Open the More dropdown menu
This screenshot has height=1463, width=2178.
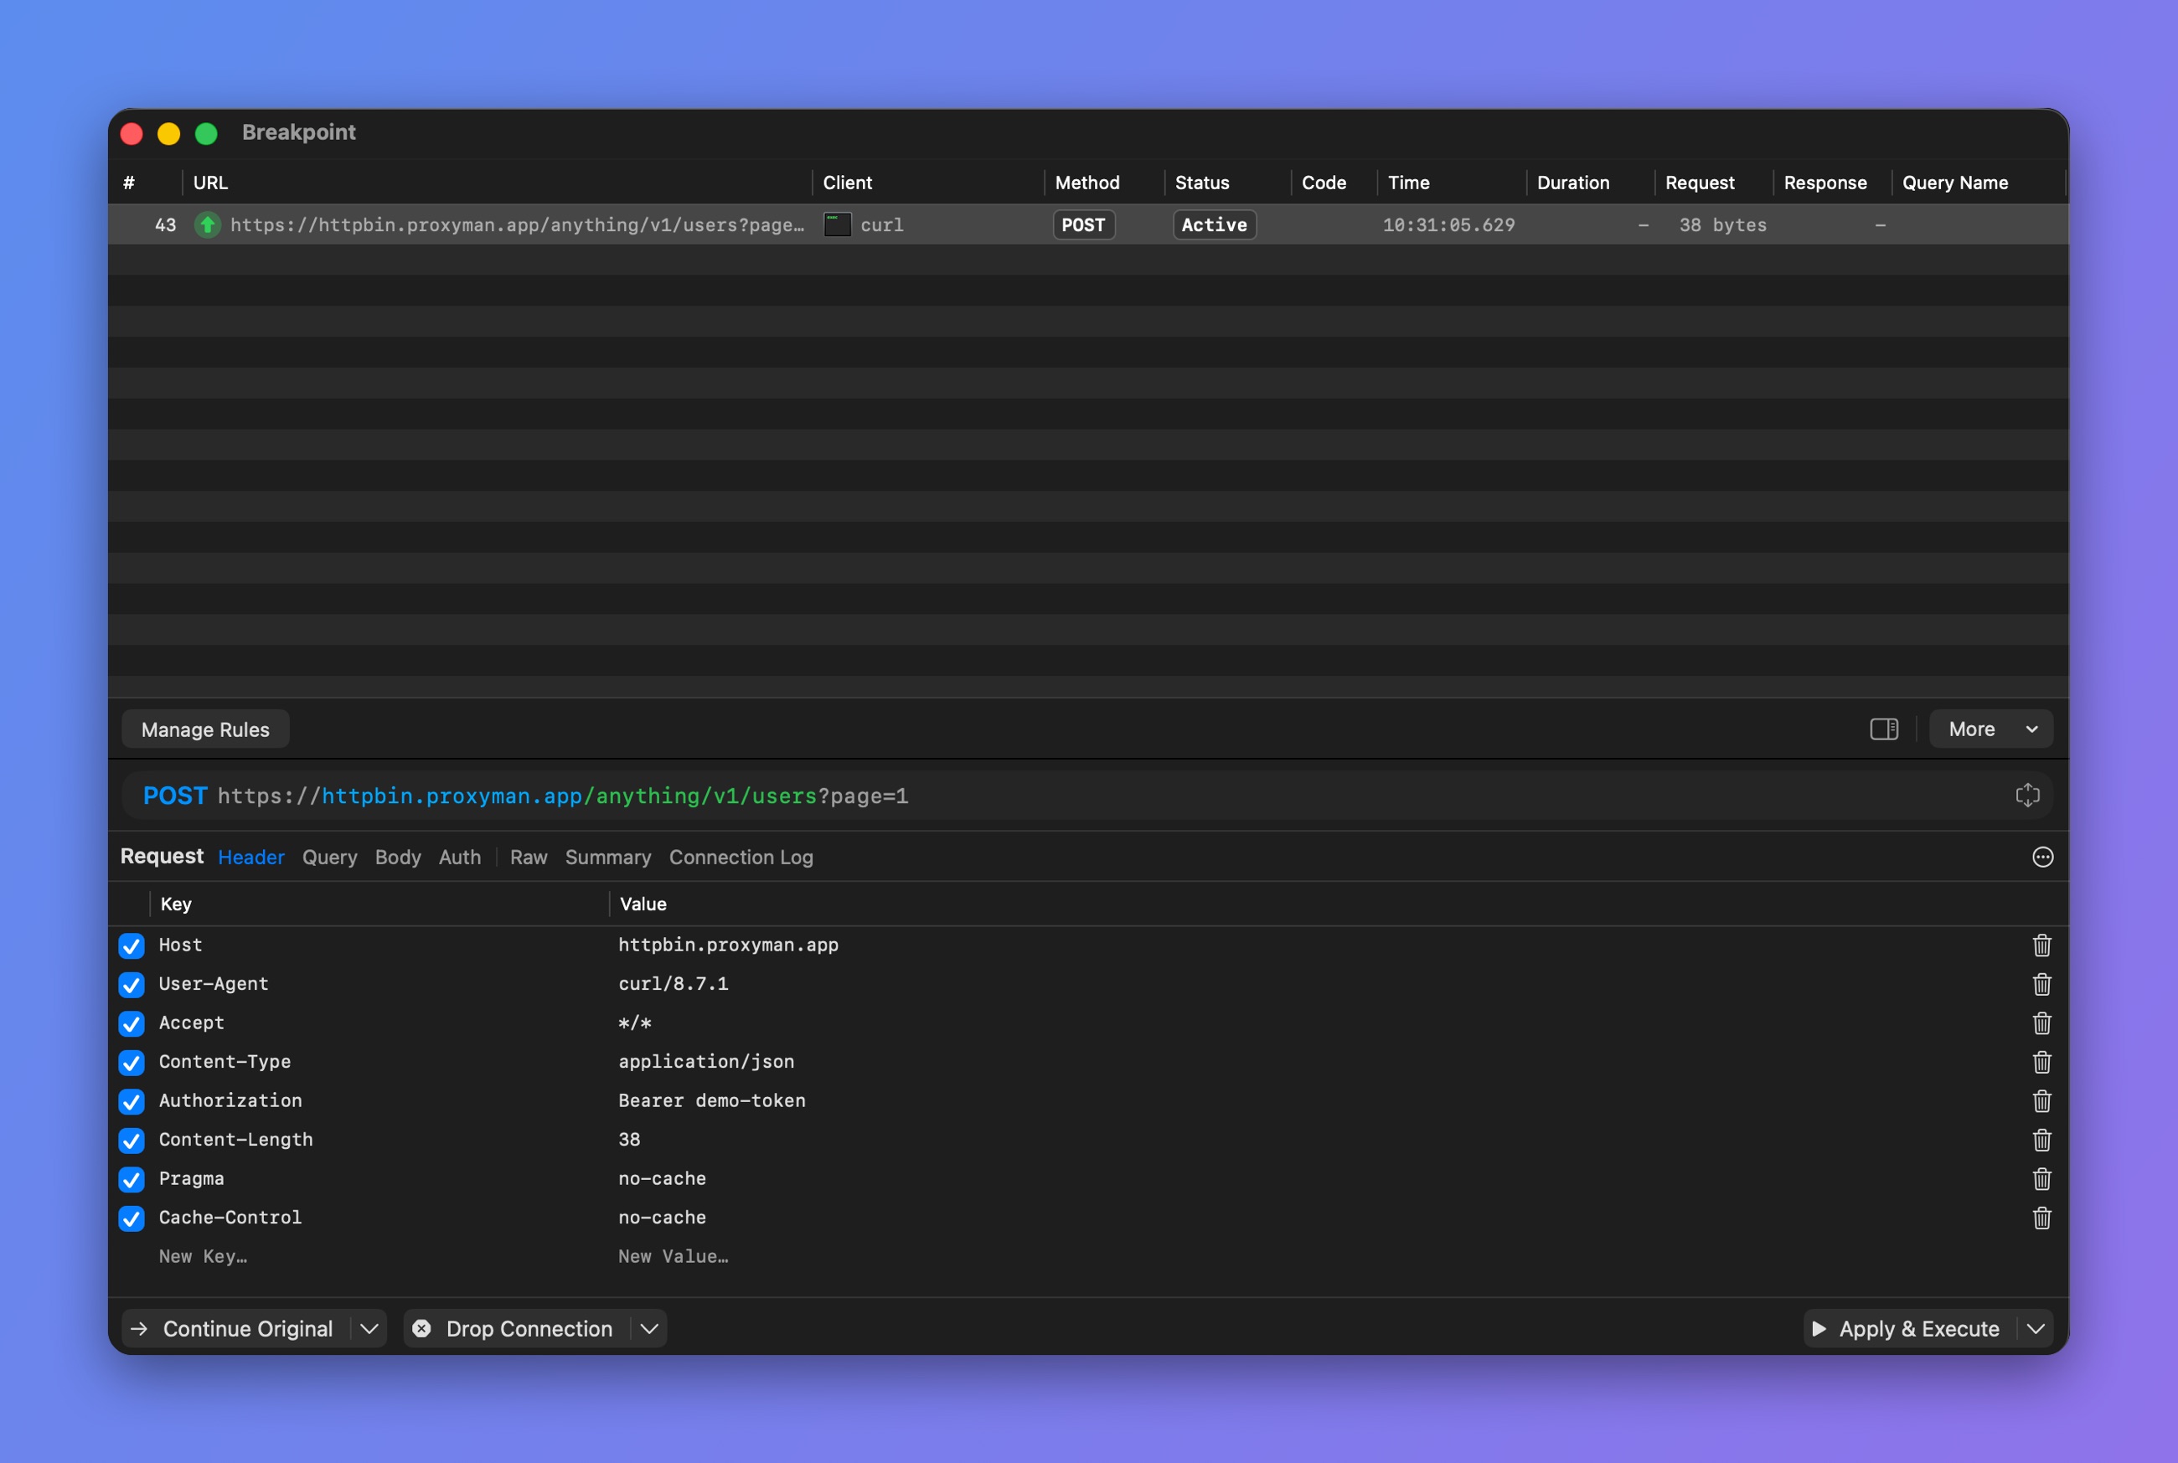pos(1991,729)
